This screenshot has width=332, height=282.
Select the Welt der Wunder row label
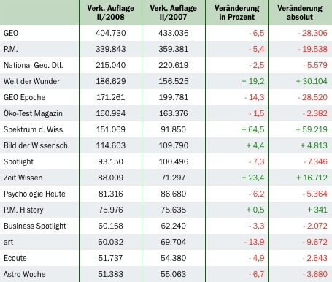pyautogui.click(x=31, y=81)
